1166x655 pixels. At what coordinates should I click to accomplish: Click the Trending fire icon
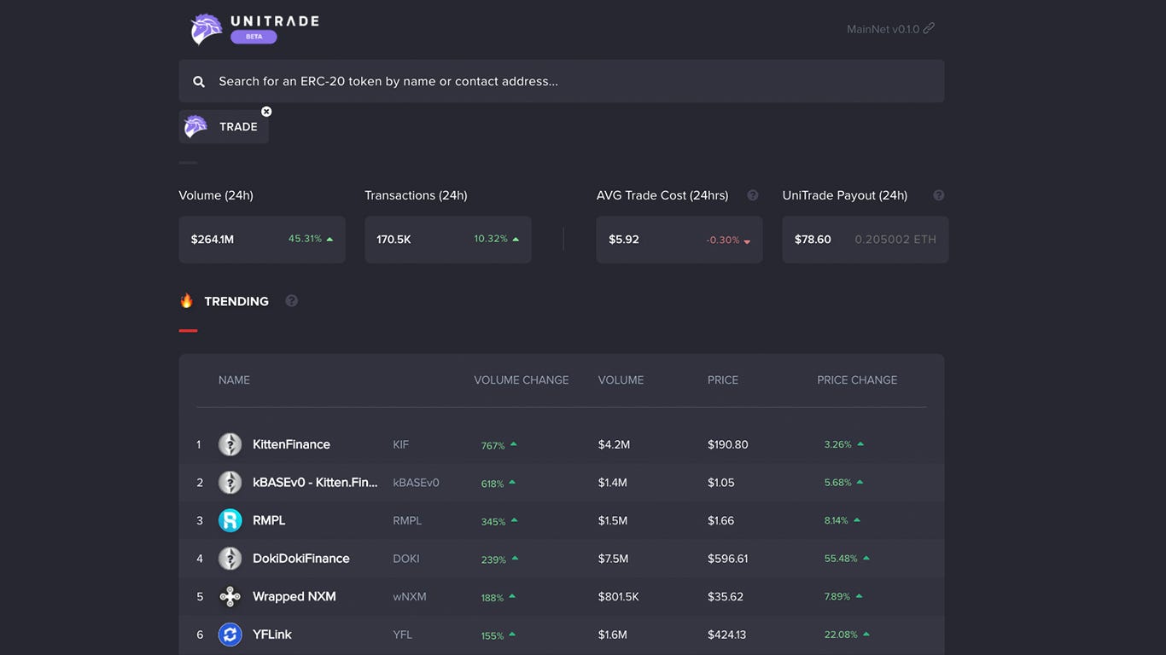[186, 300]
